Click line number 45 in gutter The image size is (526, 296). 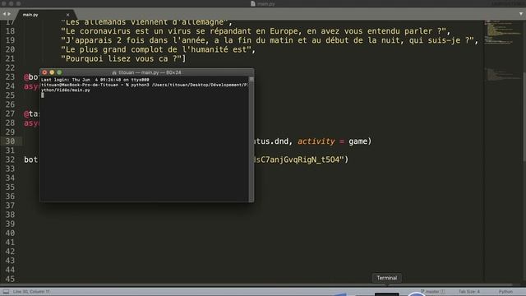[10, 279]
